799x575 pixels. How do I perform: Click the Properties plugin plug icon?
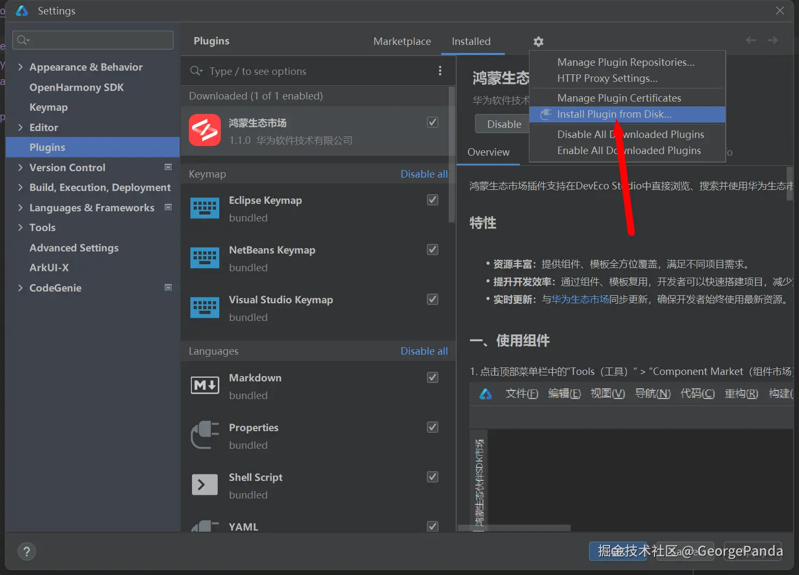(x=205, y=435)
